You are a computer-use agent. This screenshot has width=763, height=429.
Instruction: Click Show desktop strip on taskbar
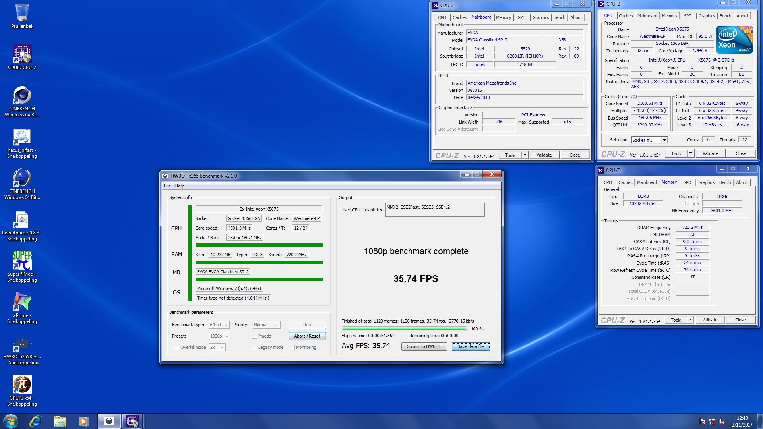[x=760, y=421]
